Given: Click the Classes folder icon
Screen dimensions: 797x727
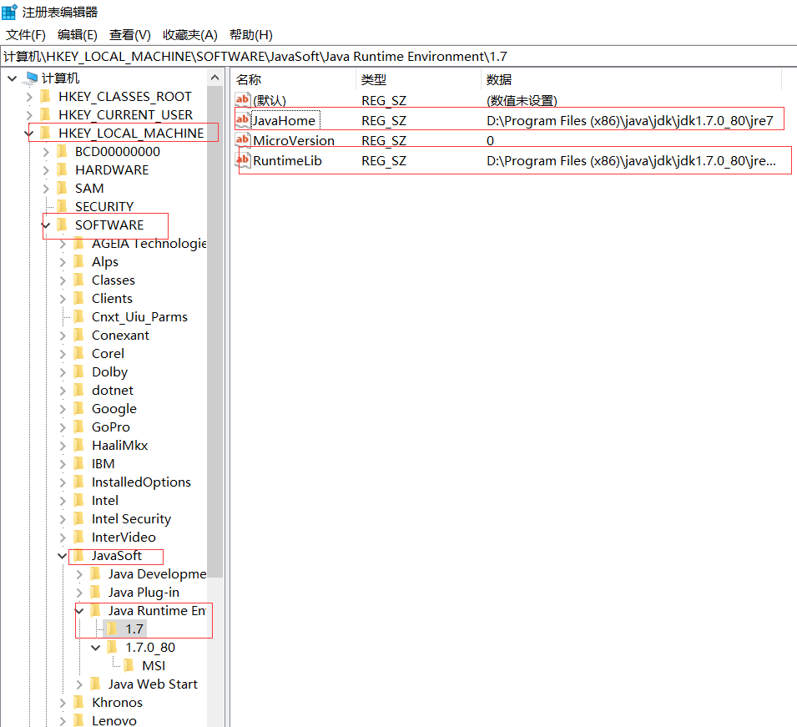Looking at the screenshot, I should (x=78, y=280).
